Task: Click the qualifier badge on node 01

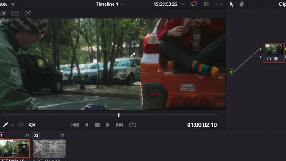Action: click(276, 59)
